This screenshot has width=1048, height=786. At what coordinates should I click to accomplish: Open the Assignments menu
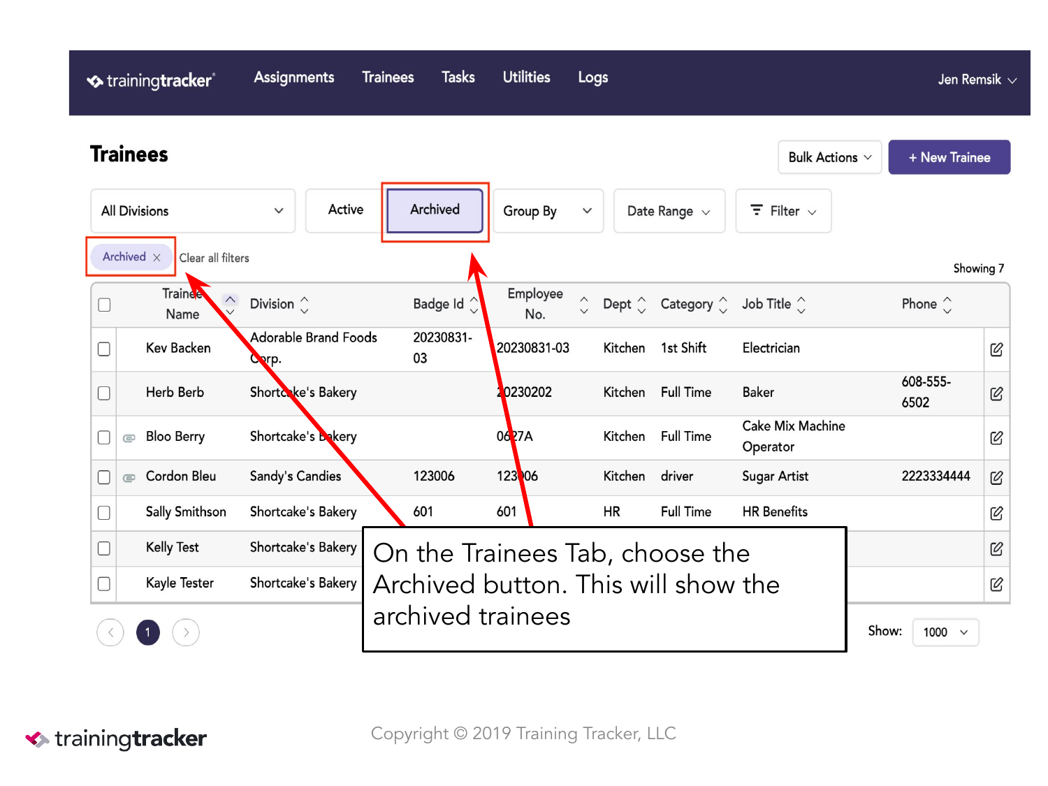click(x=294, y=78)
